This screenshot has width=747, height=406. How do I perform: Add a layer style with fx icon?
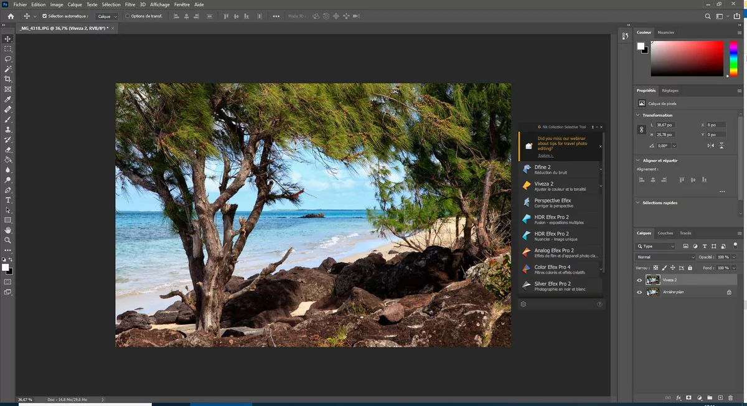[x=679, y=397]
